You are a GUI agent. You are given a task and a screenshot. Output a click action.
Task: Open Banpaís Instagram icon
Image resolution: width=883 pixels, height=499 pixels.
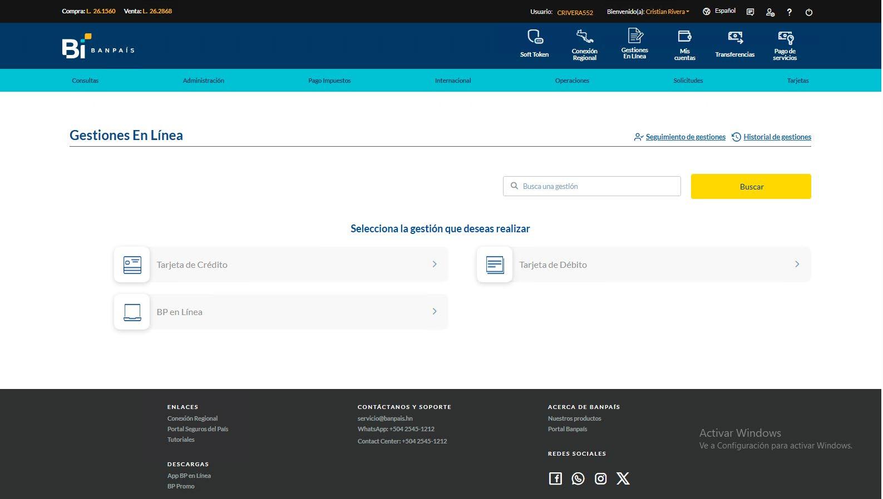[600, 478]
